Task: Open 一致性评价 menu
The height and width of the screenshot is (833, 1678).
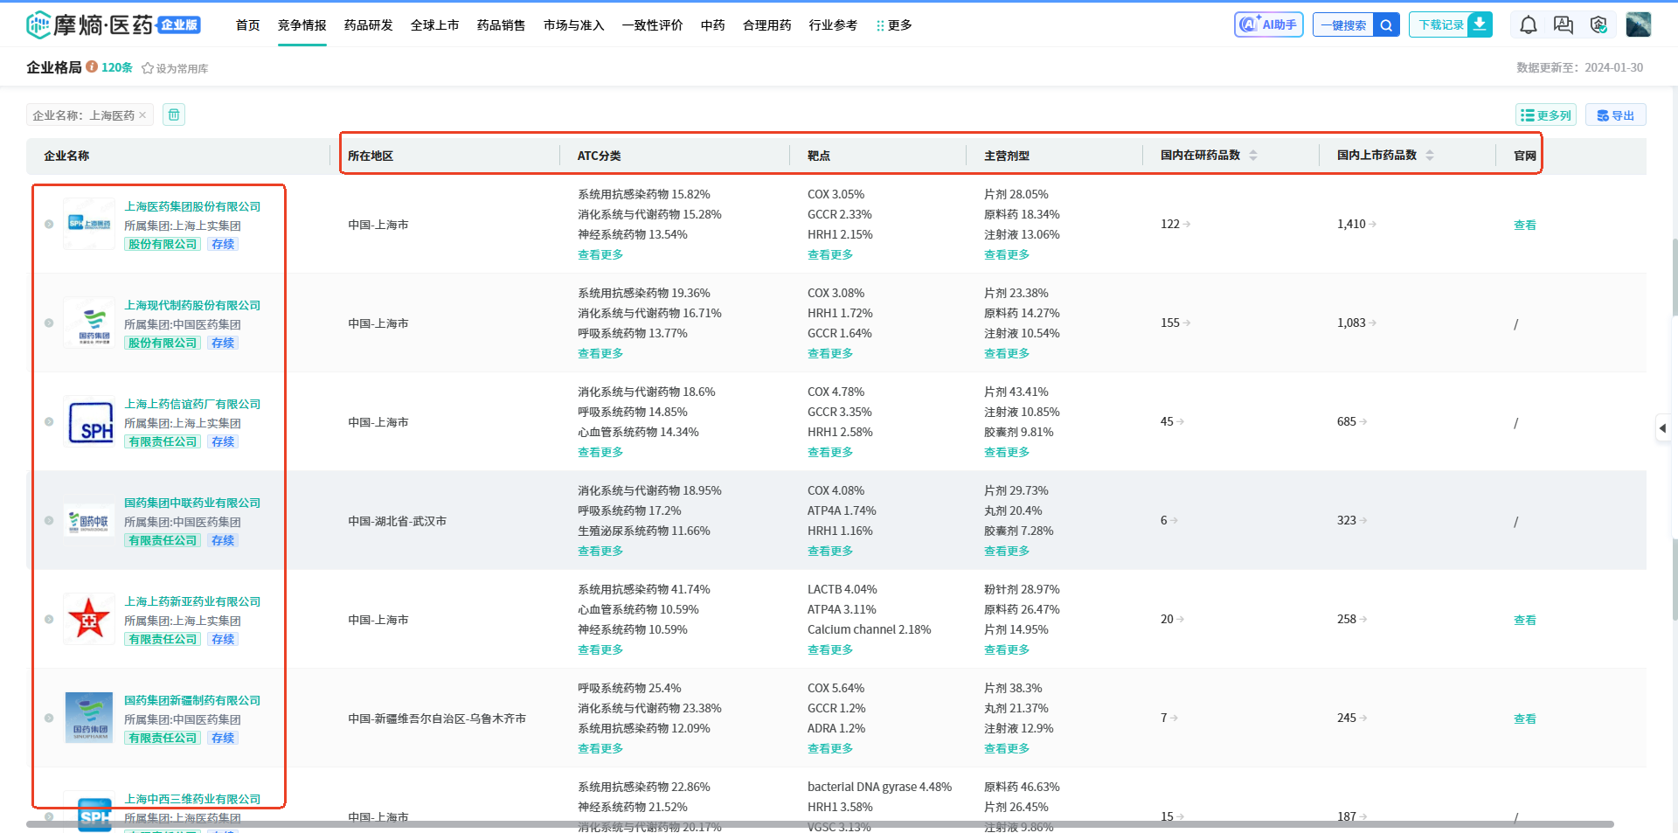Action: point(653,24)
